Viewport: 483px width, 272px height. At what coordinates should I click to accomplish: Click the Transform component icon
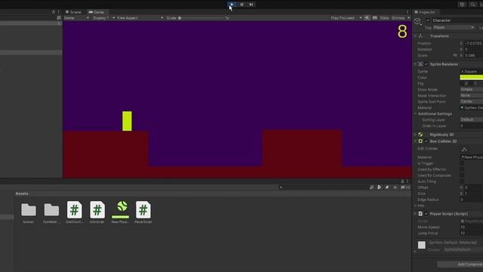click(420, 36)
